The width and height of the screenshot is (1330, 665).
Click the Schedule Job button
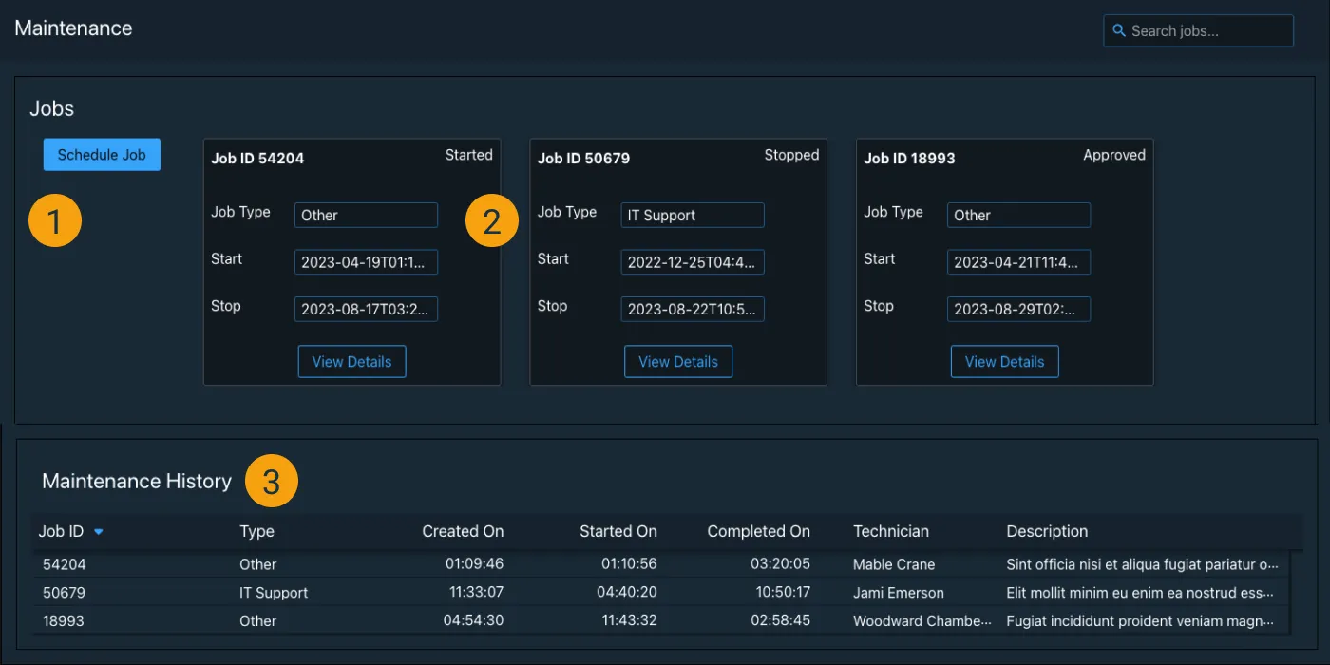point(102,155)
